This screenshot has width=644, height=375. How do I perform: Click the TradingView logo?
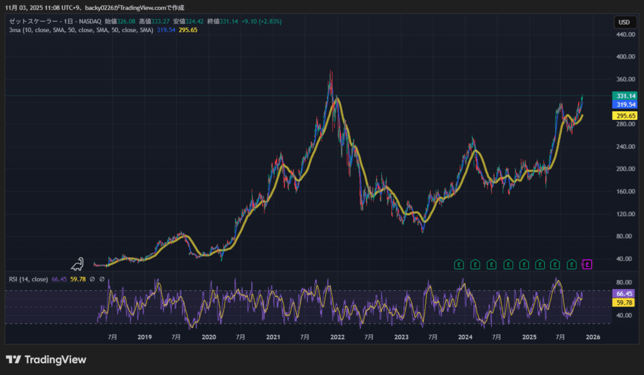coord(46,360)
